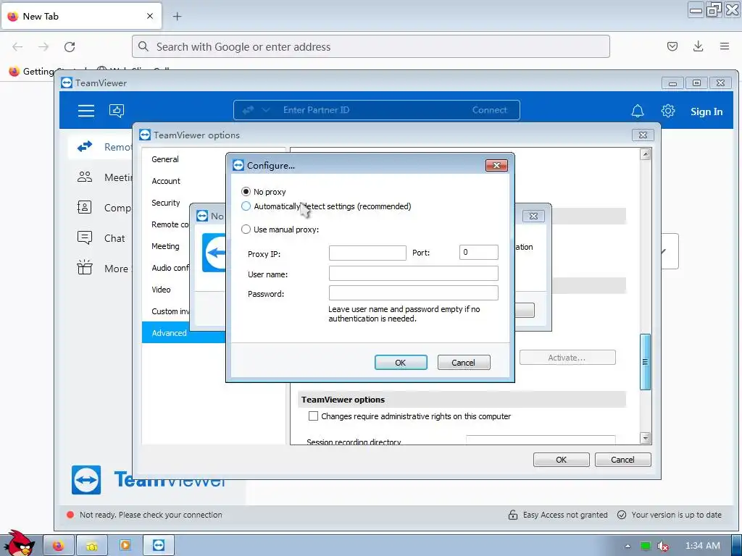Viewport: 742px width, 556px height.
Task: Open the file explorer taskbar icon
Action: click(x=92, y=546)
